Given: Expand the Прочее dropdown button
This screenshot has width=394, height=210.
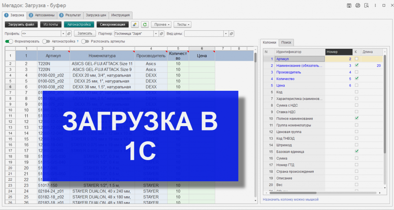Looking at the screenshot, I should coord(161,24).
